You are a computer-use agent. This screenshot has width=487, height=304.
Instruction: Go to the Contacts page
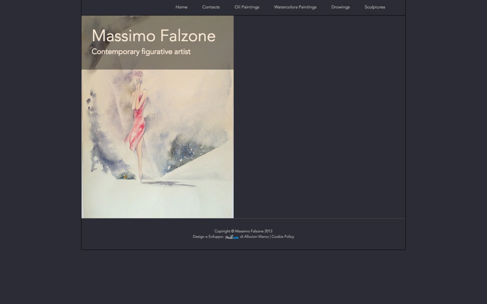click(x=211, y=7)
